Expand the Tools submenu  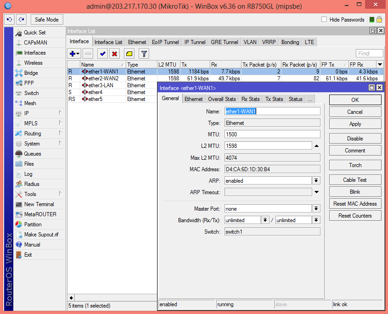point(60,194)
